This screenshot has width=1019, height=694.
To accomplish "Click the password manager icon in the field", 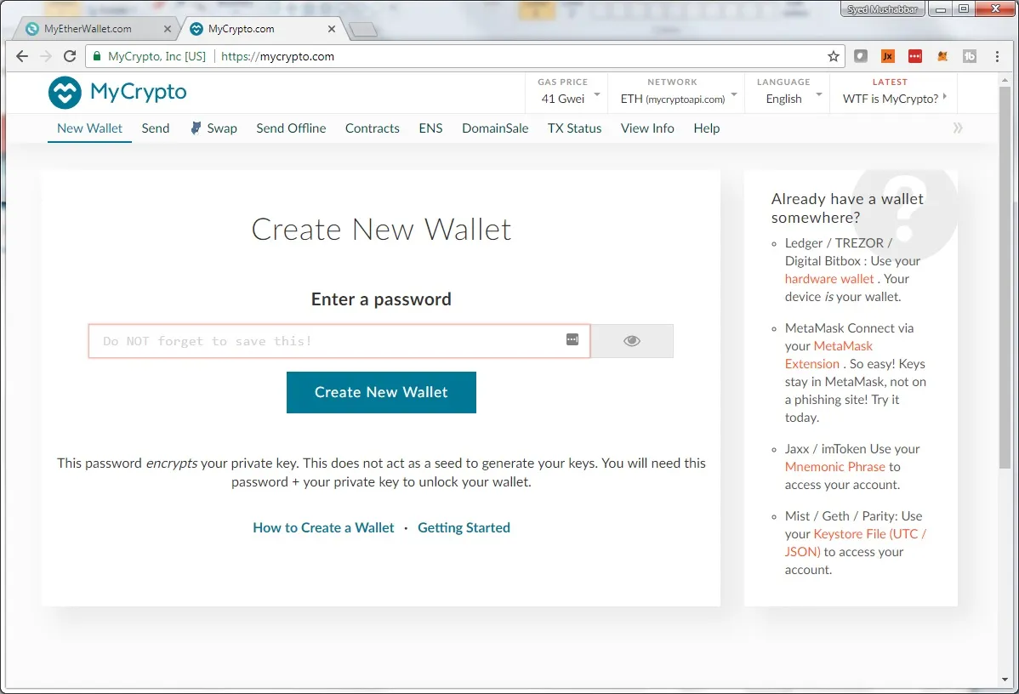I will pos(572,340).
